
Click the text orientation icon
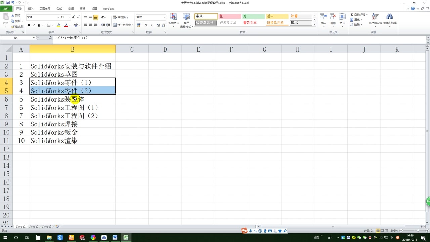(103, 17)
